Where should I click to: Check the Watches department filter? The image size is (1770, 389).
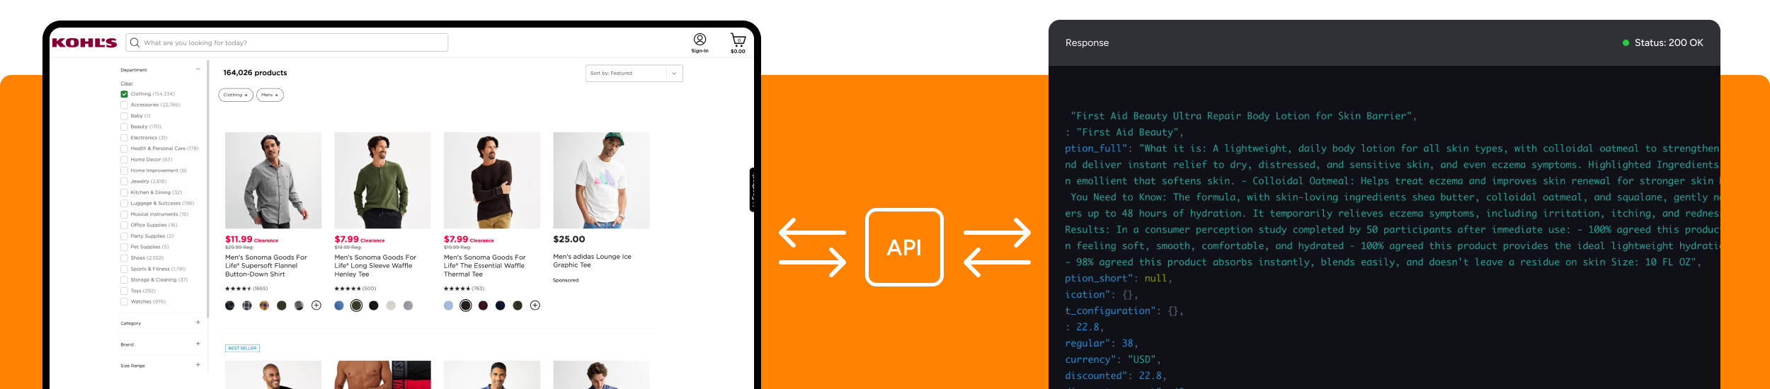124,302
